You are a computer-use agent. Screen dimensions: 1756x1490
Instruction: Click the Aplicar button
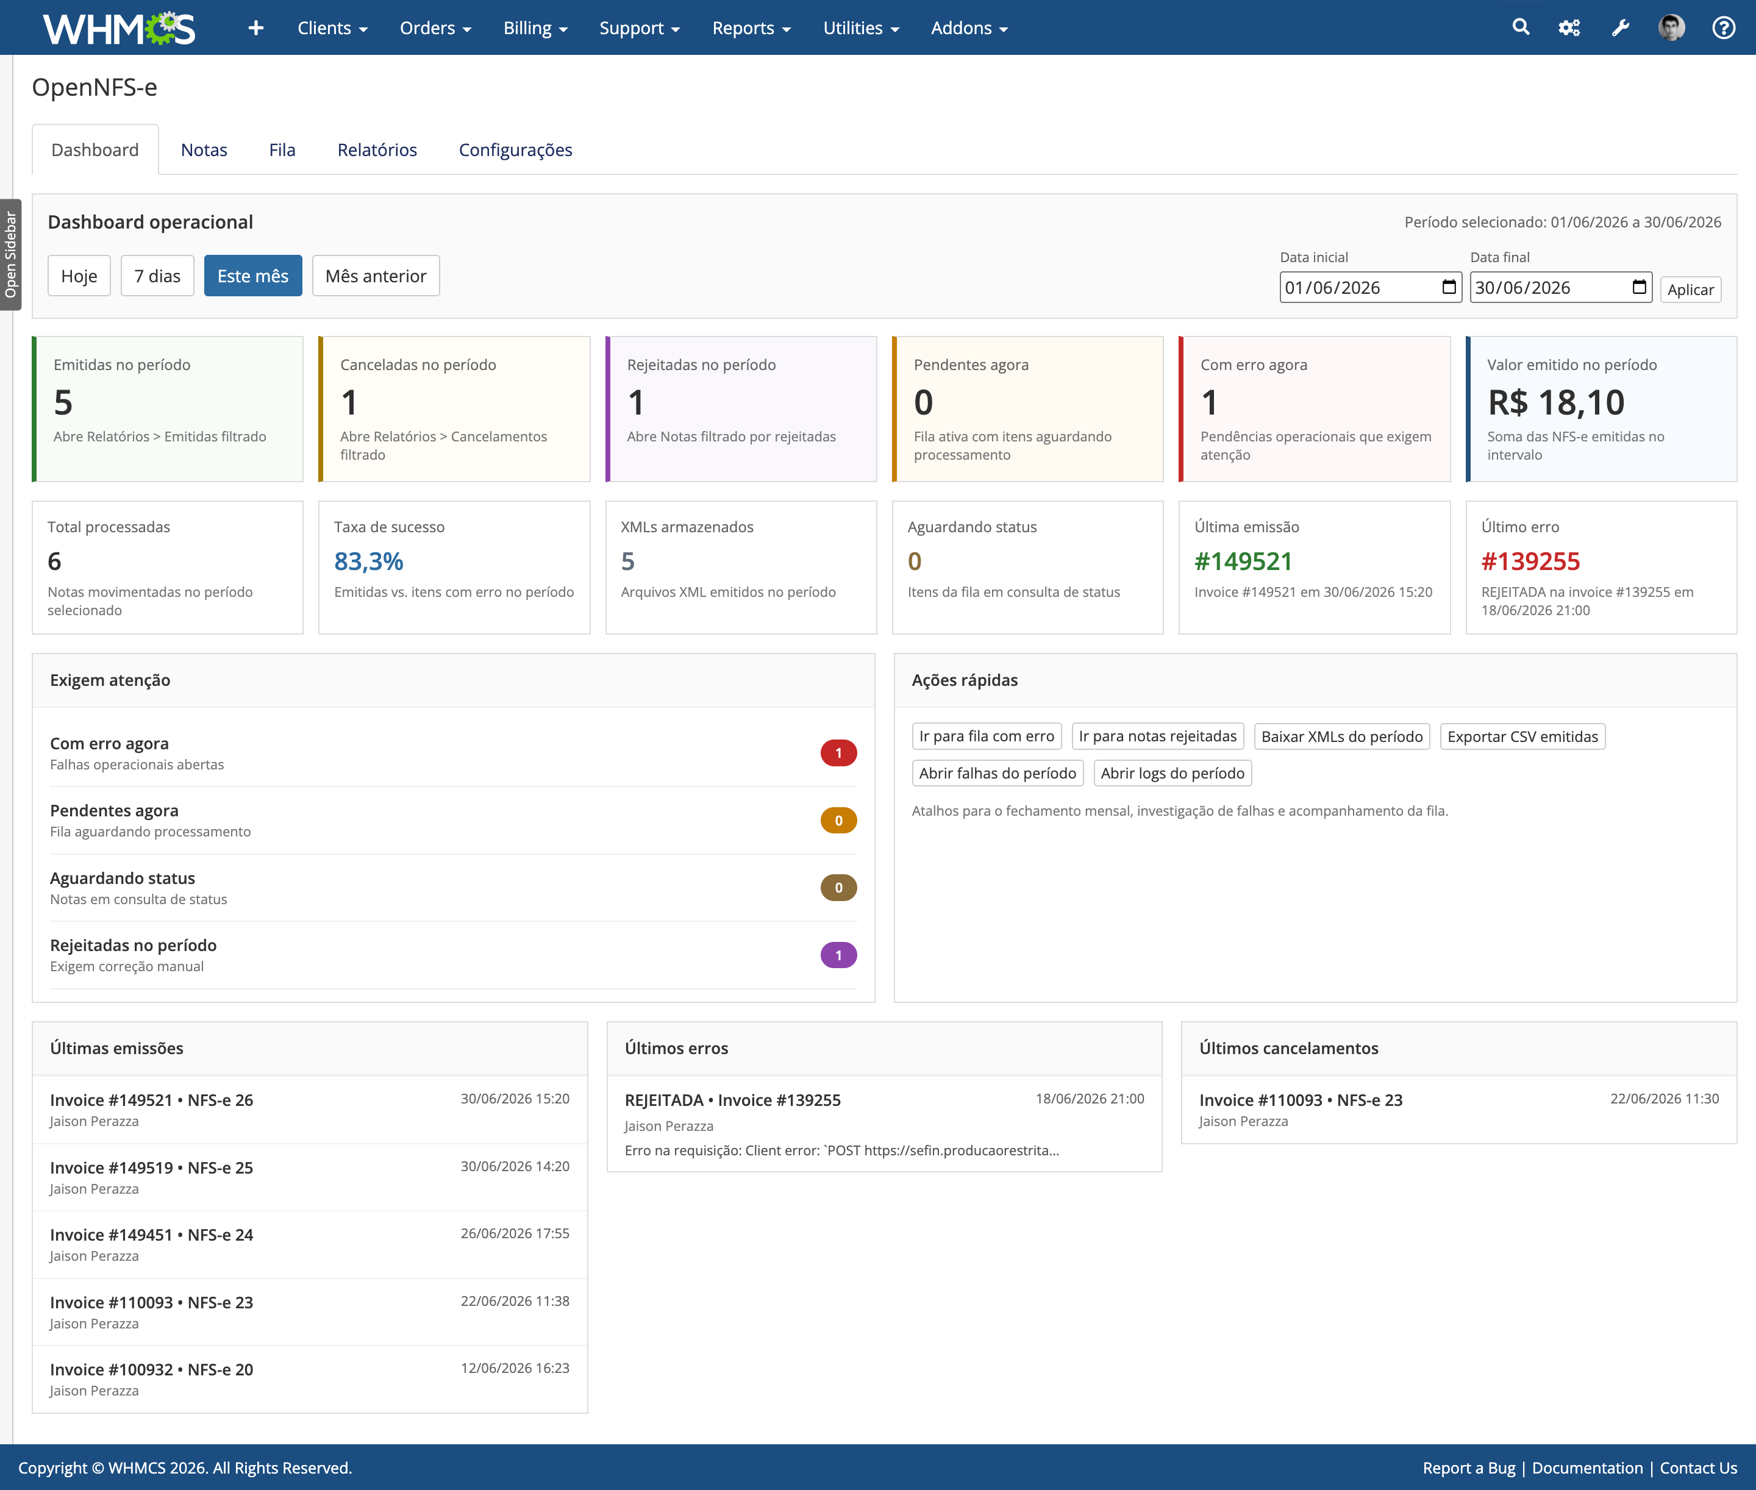point(1690,289)
